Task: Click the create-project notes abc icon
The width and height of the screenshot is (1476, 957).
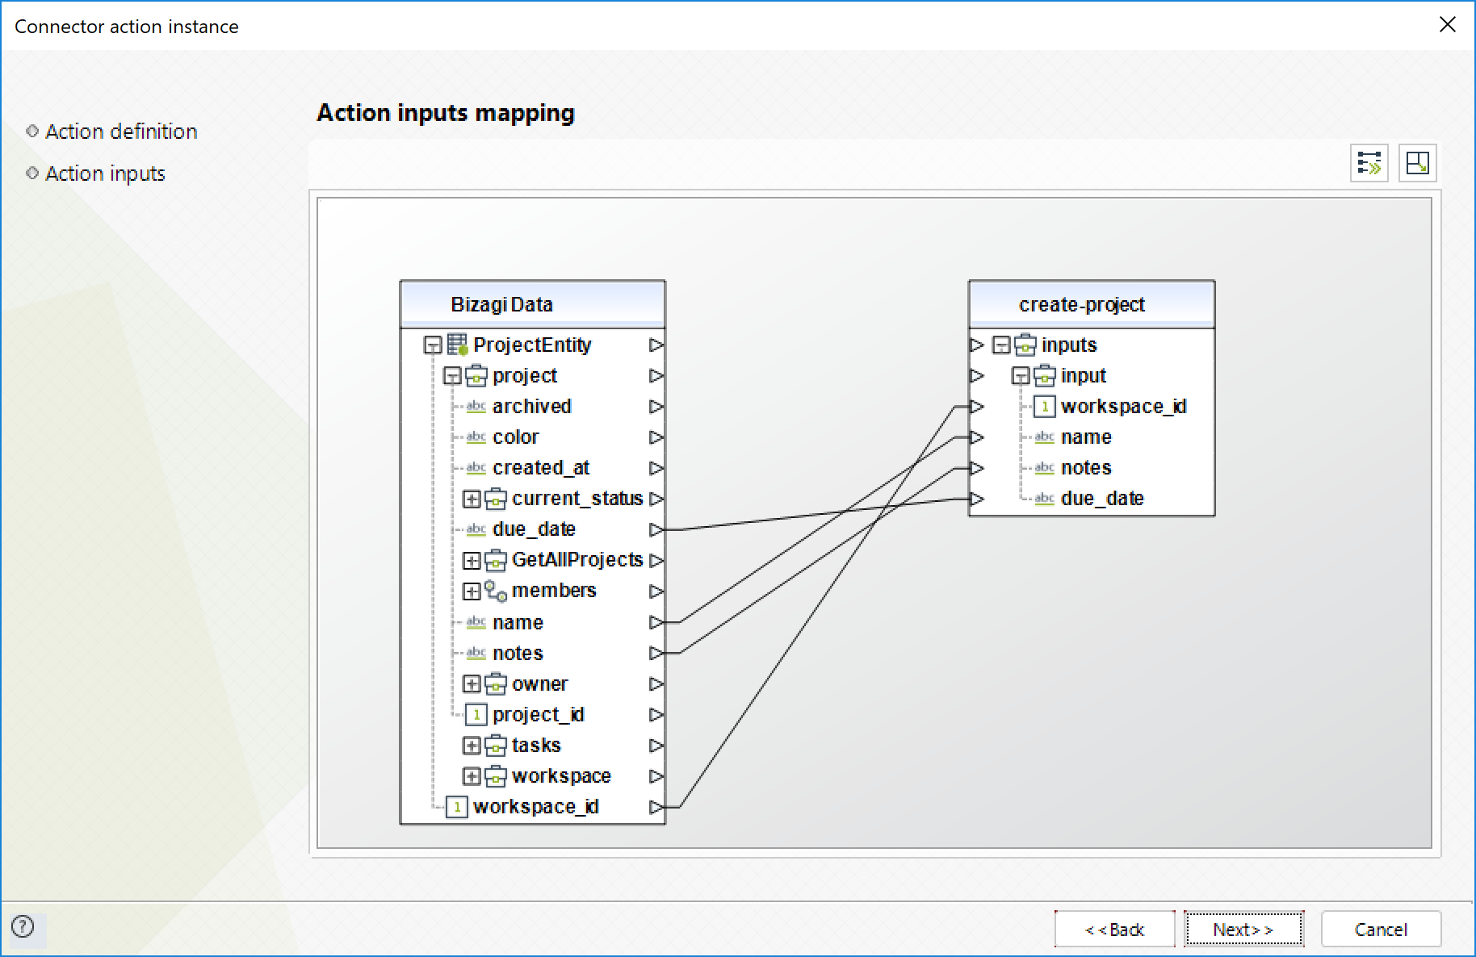Action: pyautogui.click(x=1045, y=468)
